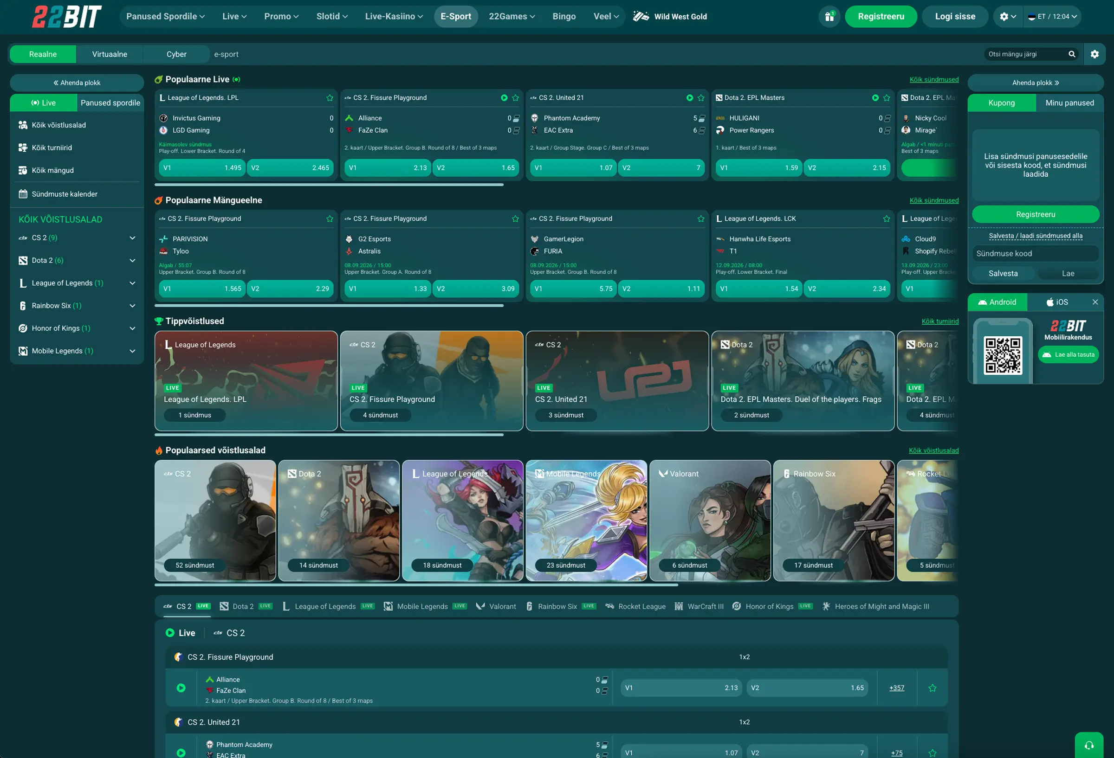The image size is (1114, 758).
Task: Play live stream for CS 2. United 21 card
Action: [689, 98]
